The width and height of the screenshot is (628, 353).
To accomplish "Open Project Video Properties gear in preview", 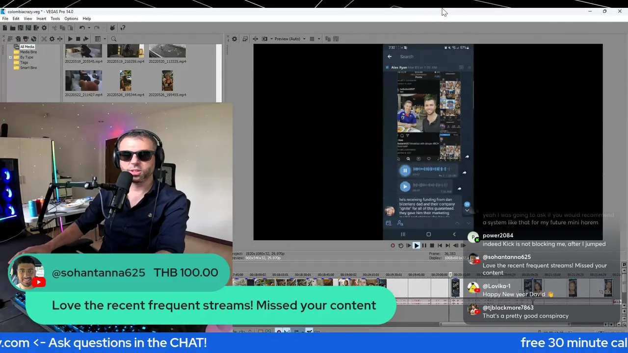I will (235, 39).
